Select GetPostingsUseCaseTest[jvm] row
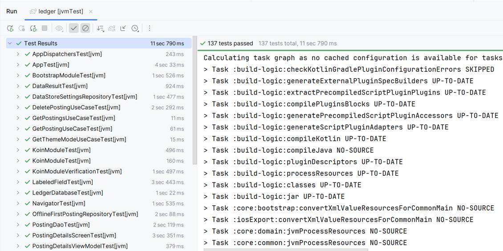The height and width of the screenshot is (251, 503). coord(99,118)
